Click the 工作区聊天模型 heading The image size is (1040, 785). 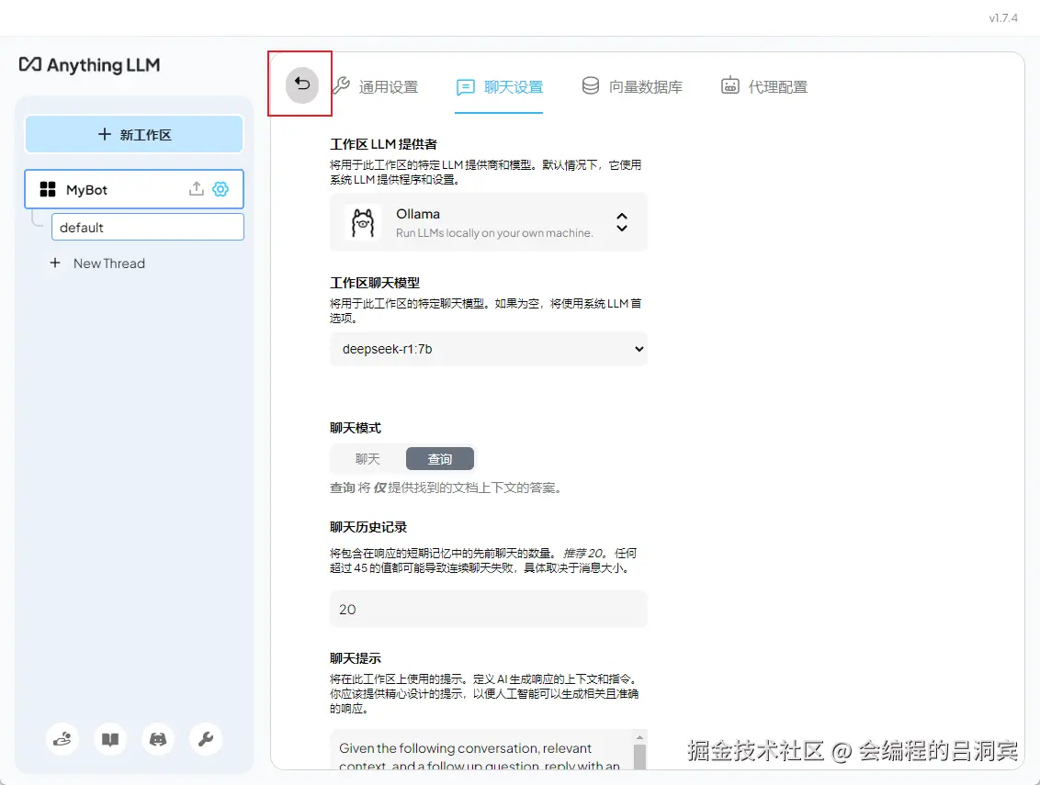375,283
